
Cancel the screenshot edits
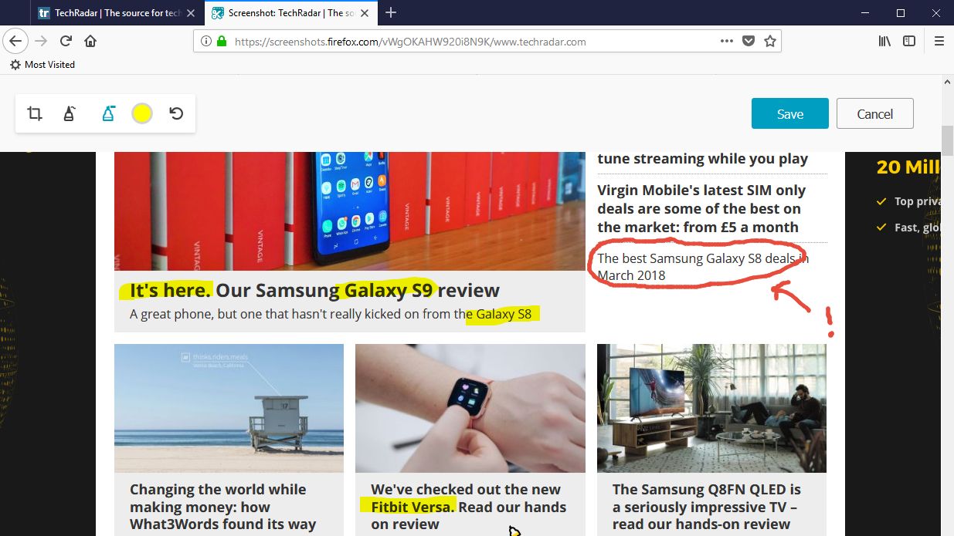point(874,113)
